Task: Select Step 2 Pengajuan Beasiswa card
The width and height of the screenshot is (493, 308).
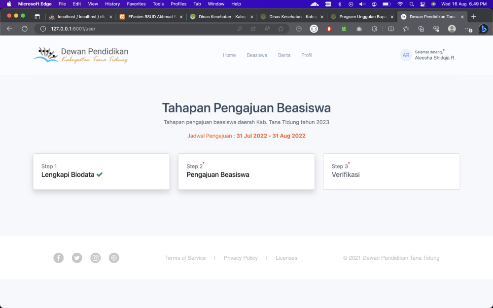Action: click(246, 171)
